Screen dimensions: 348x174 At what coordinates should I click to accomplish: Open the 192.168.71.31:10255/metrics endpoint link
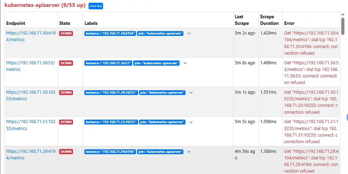(x=31, y=125)
